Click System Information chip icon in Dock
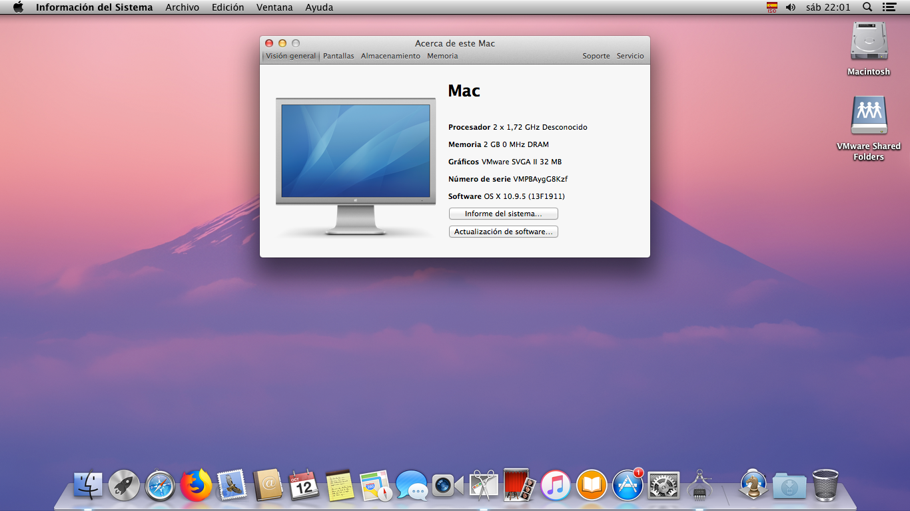 pos(699,485)
